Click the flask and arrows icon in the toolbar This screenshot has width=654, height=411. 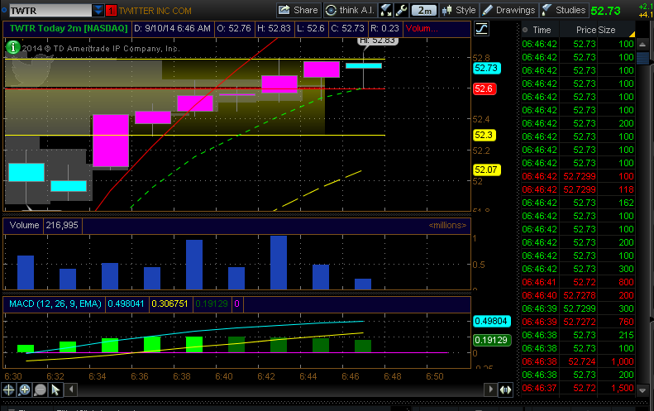(x=386, y=10)
